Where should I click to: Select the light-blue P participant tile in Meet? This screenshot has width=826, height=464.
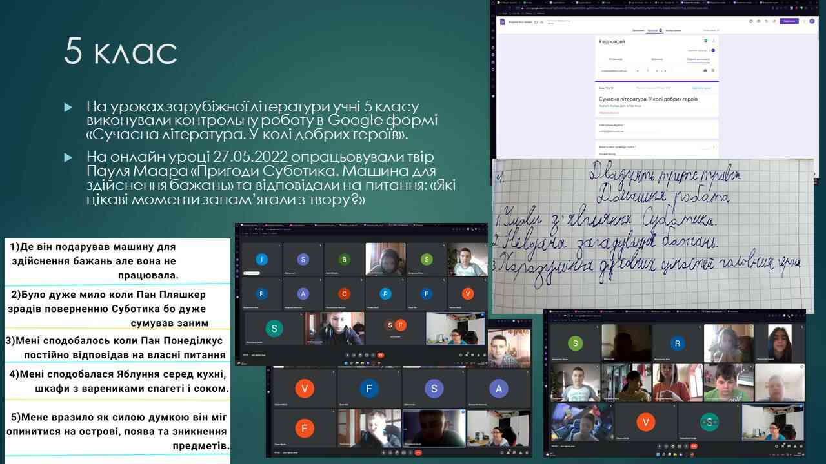pos(385,294)
